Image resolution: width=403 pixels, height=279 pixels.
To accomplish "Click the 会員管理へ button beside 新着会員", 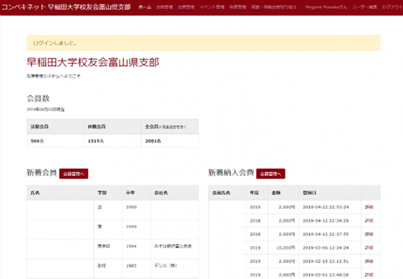I will [74, 174].
